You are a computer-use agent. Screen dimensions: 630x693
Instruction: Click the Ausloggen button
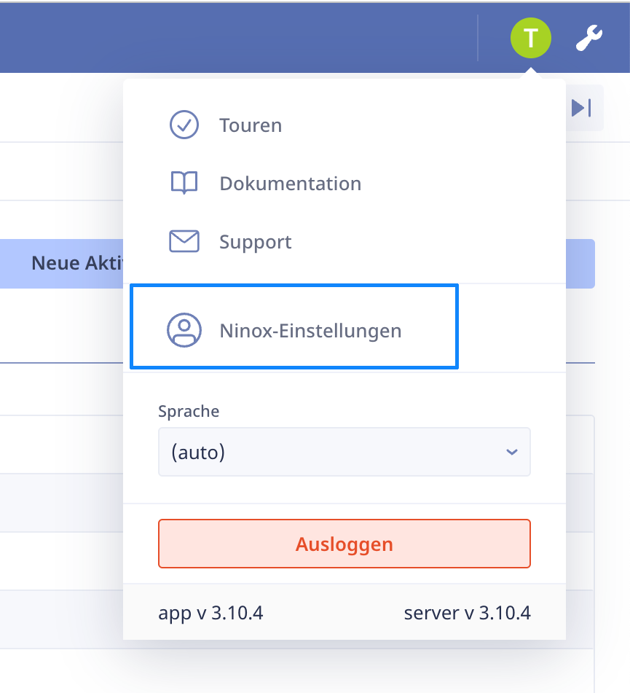(344, 543)
